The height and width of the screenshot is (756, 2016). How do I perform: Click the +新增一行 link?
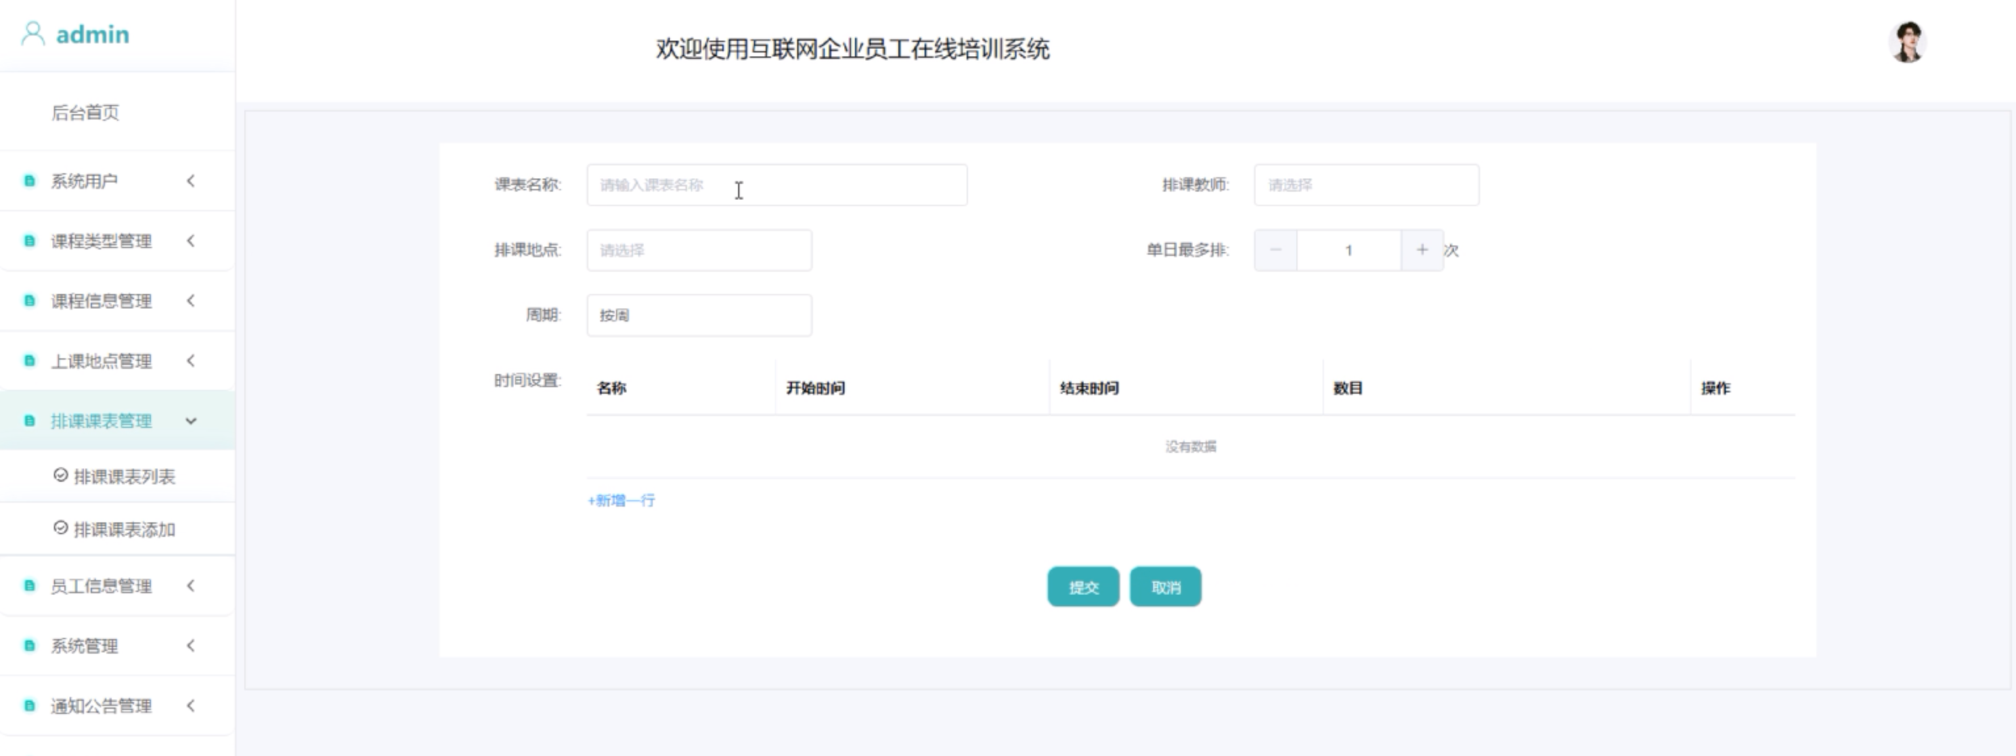(x=621, y=500)
